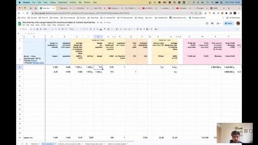Switch to Cohorts long sales cycle tab
Screen dimensions: 258x145
click(95, 144)
